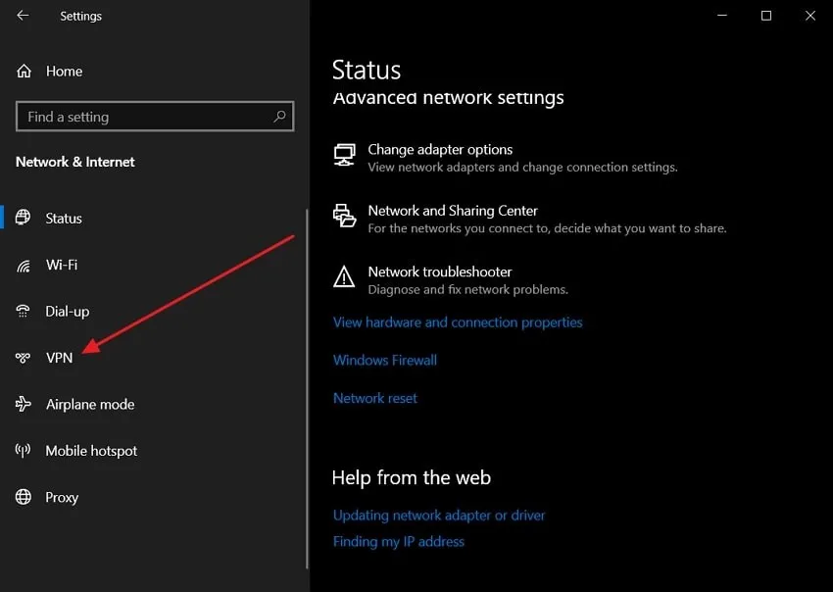The height and width of the screenshot is (592, 833).
Task: Click the Mobile hotspot icon
Action: pos(24,451)
